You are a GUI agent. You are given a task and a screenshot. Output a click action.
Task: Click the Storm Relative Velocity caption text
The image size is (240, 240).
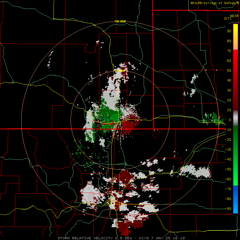(x=121, y=238)
